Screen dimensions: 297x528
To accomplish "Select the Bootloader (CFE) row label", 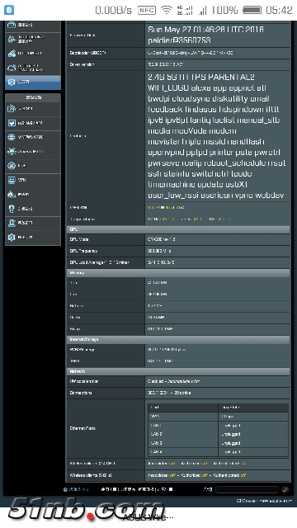I will pyautogui.click(x=87, y=53).
